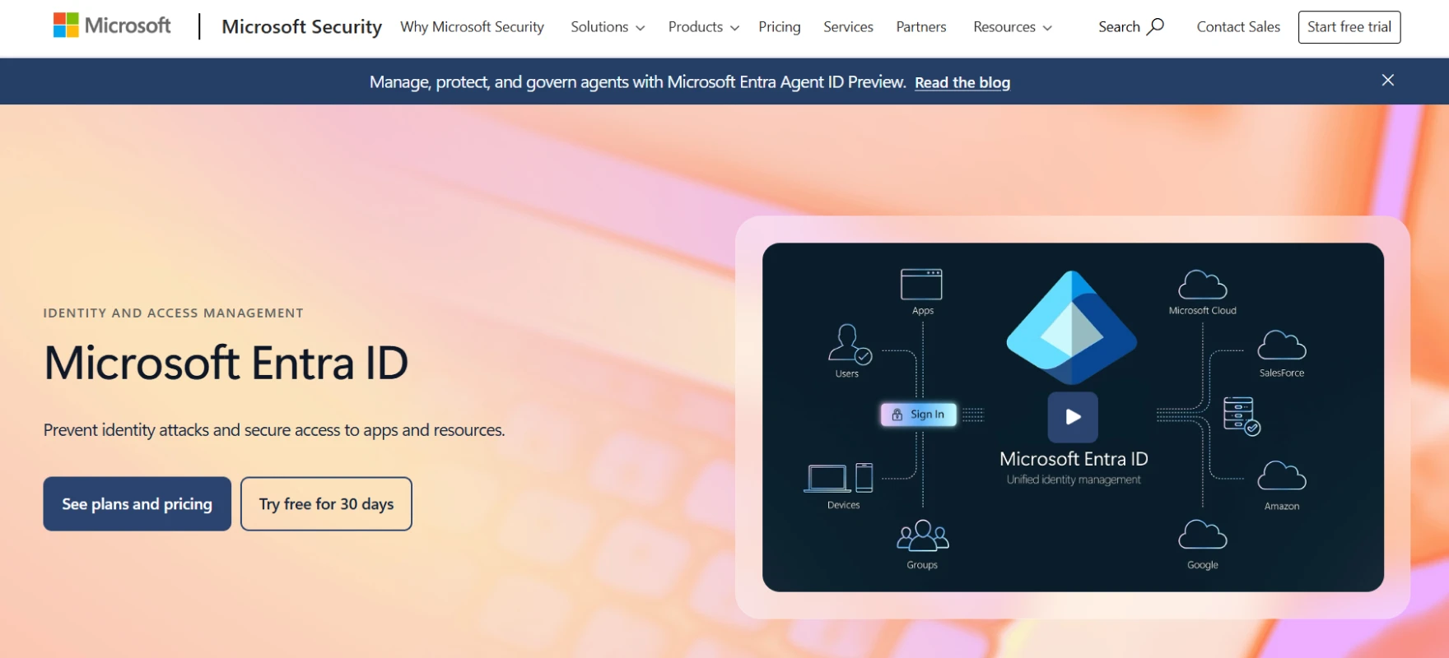Viewport: 1449px width, 658px height.
Task: Open the Microsoft Security home link
Action: tap(302, 26)
